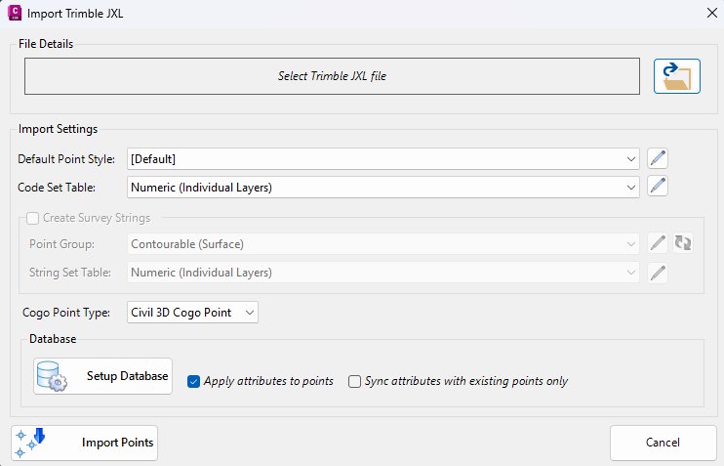Open the Cogo Point Type dropdown

pos(192,313)
